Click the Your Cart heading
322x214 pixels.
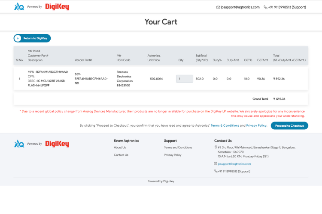tap(161, 22)
